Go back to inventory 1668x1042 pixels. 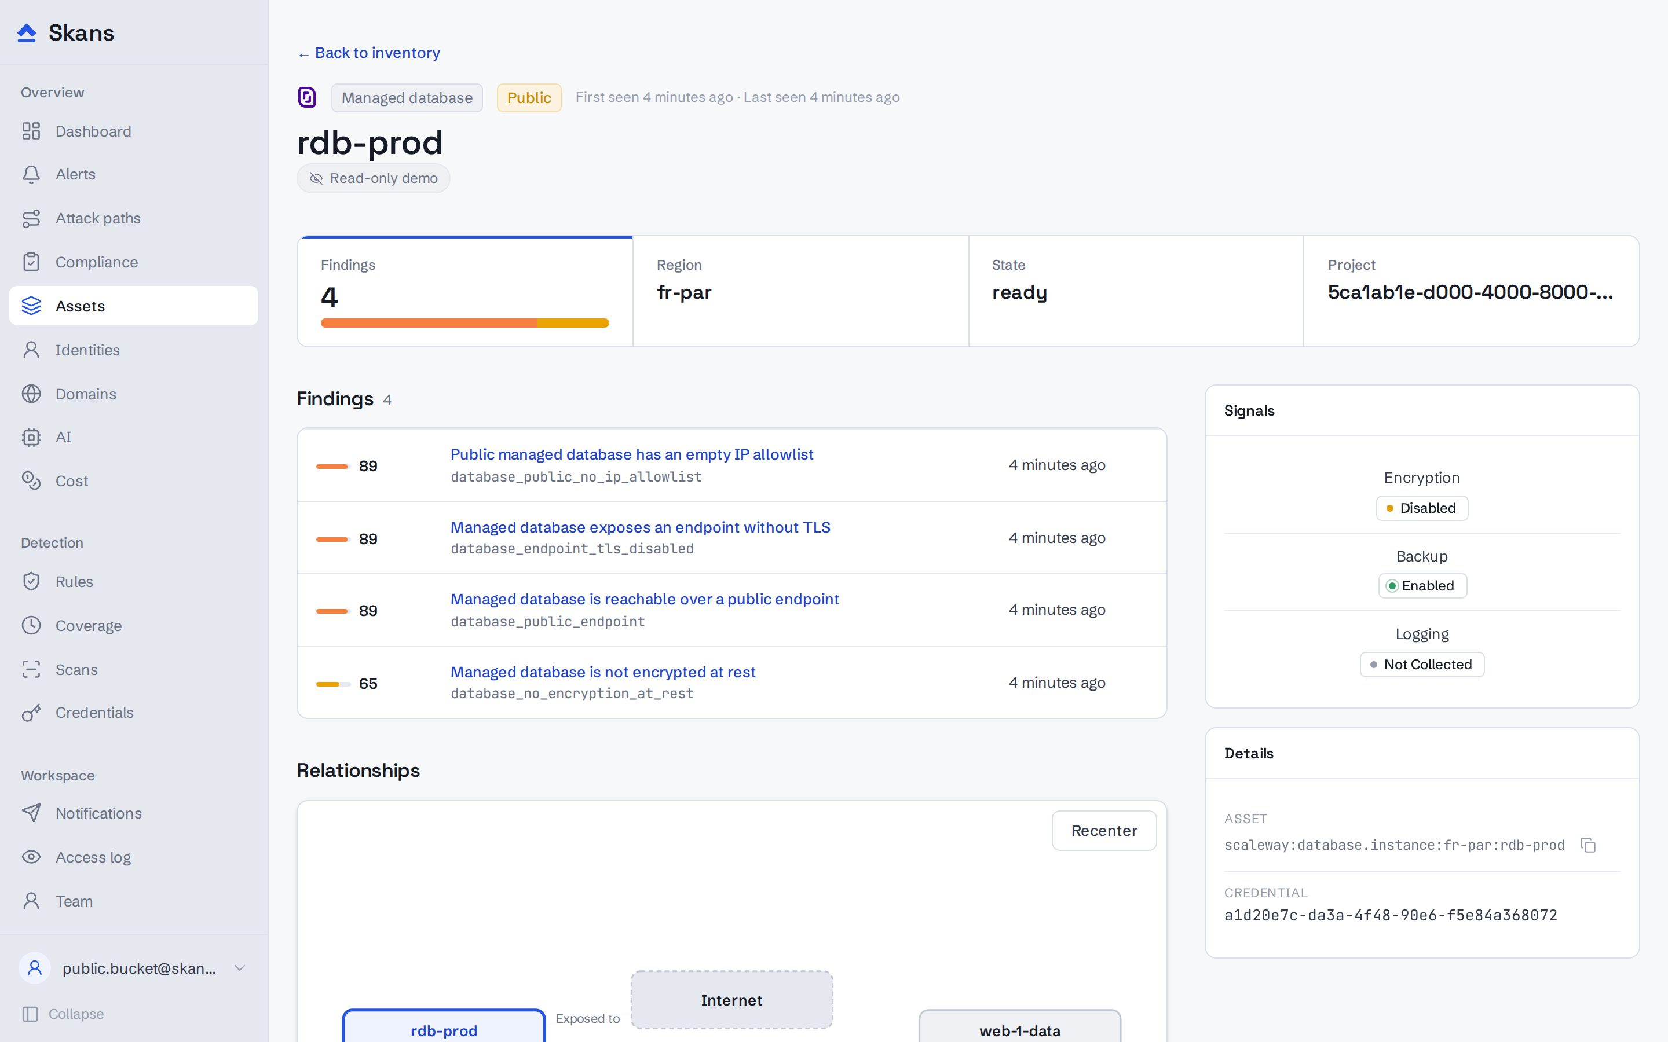pyautogui.click(x=369, y=53)
